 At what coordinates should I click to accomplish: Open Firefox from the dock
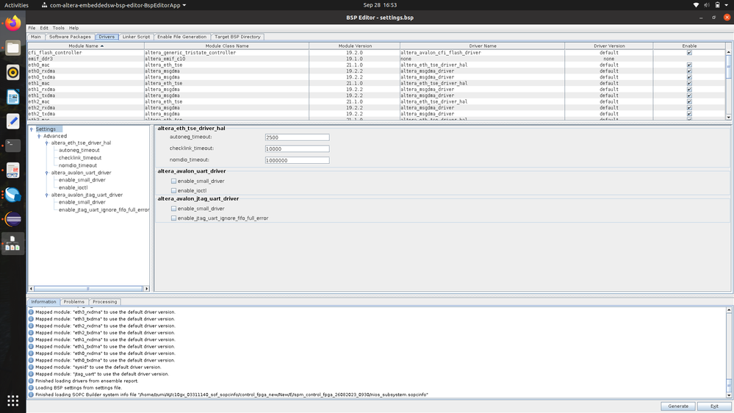point(12,23)
